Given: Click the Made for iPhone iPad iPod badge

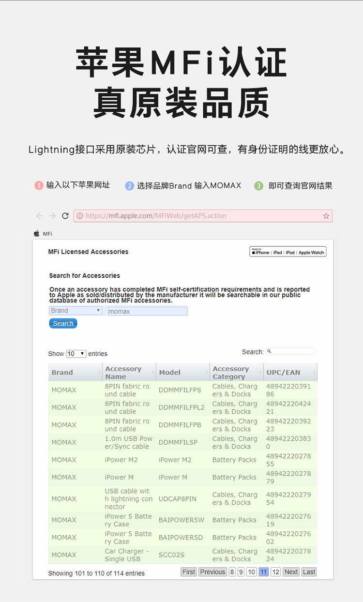Looking at the screenshot, I should [288, 252].
